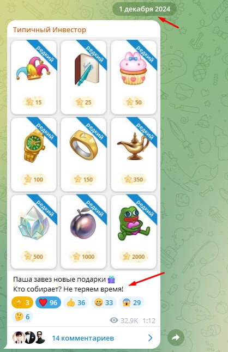228x352 pixels.
Task: Select the plum gift for 1000 stars
Action: coord(83,232)
